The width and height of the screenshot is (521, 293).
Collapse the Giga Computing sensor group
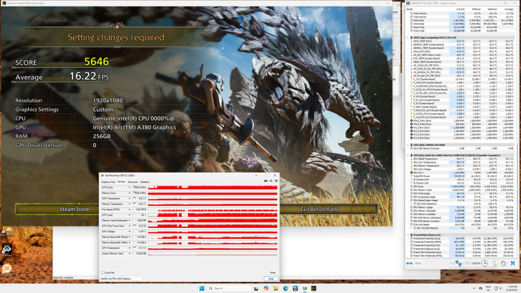(408, 38)
